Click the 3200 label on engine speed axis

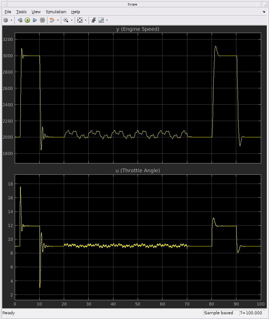point(8,40)
